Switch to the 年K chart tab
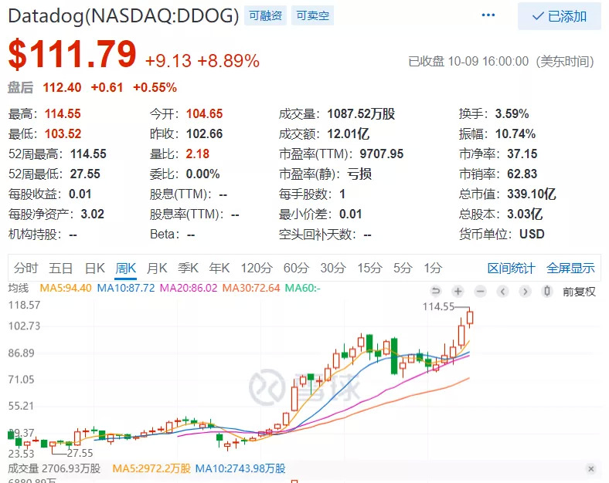 click(x=219, y=268)
